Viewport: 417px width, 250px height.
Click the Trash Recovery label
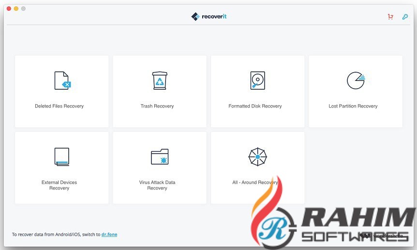coord(157,106)
